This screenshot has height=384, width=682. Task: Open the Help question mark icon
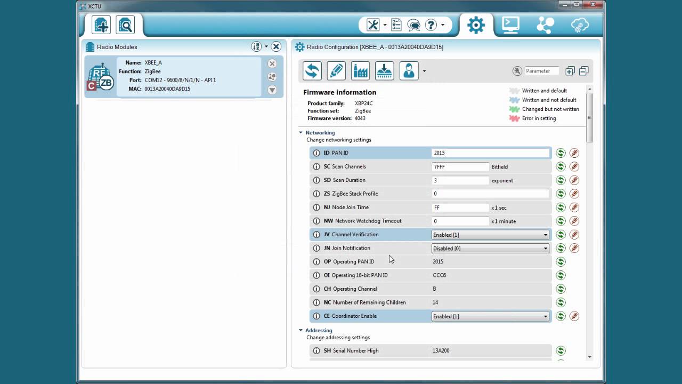pyautogui.click(x=431, y=25)
